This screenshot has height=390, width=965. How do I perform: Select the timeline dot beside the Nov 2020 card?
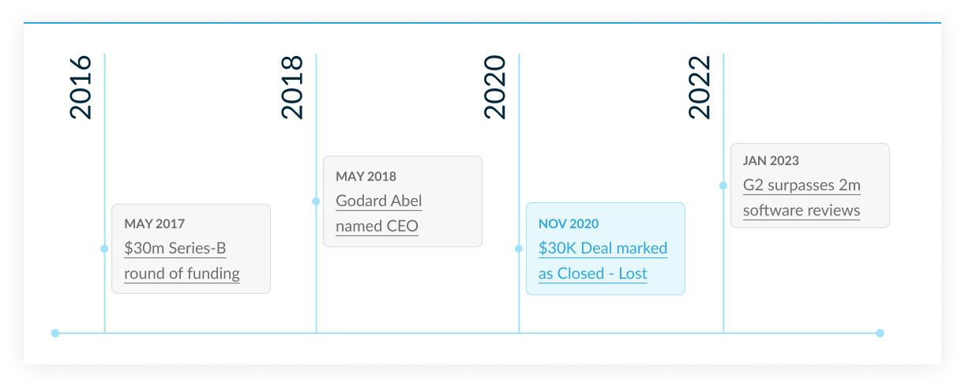[x=519, y=249]
